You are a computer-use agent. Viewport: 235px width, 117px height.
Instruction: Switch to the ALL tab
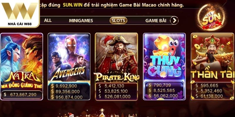[x=48, y=20]
